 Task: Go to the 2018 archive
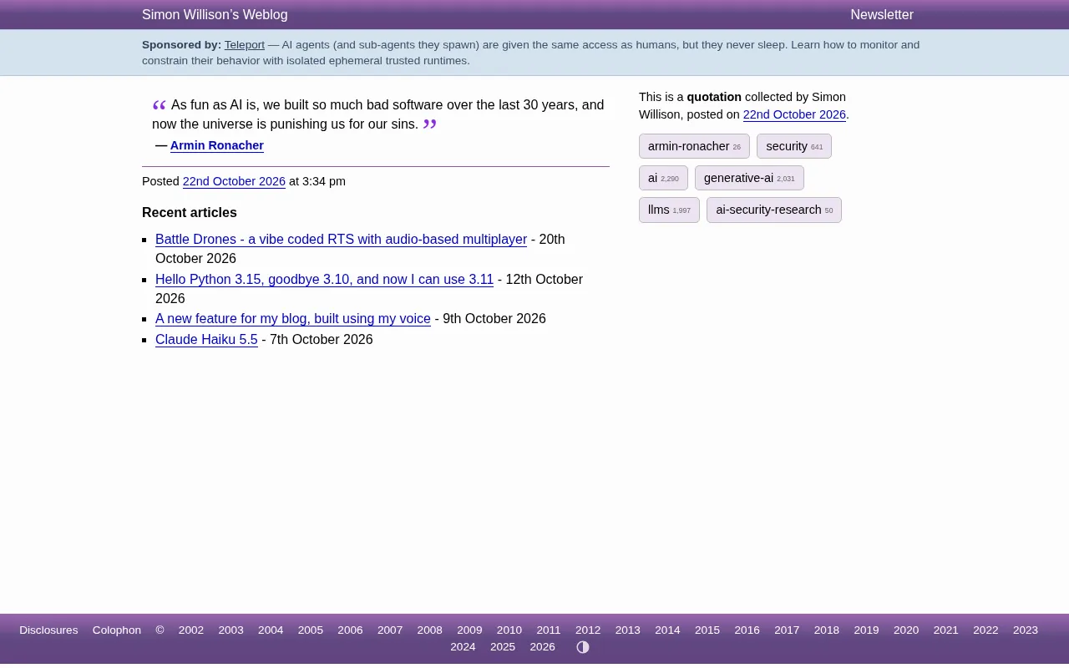[827, 630]
